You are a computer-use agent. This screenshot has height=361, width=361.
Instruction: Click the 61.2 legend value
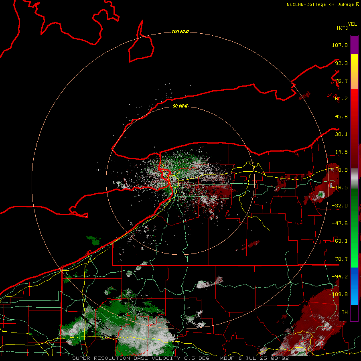[x=341, y=99]
